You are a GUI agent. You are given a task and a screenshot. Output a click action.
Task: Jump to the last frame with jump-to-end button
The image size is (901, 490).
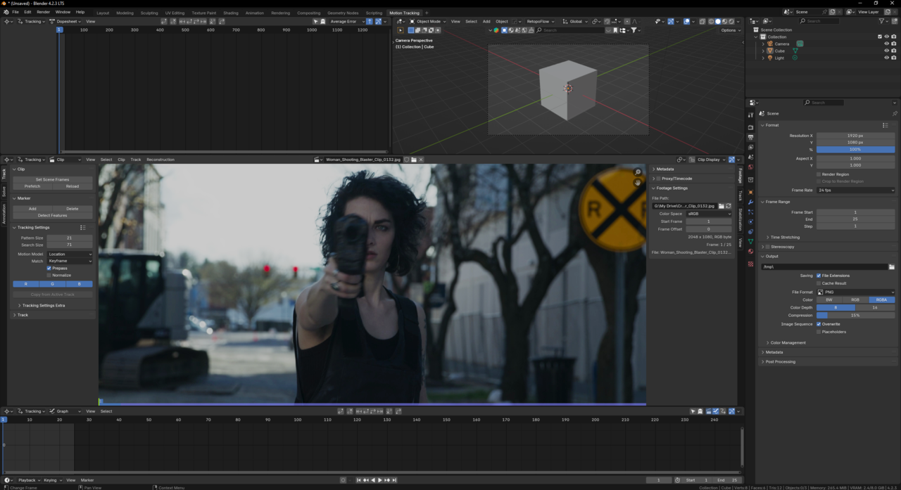tap(394, 480)
